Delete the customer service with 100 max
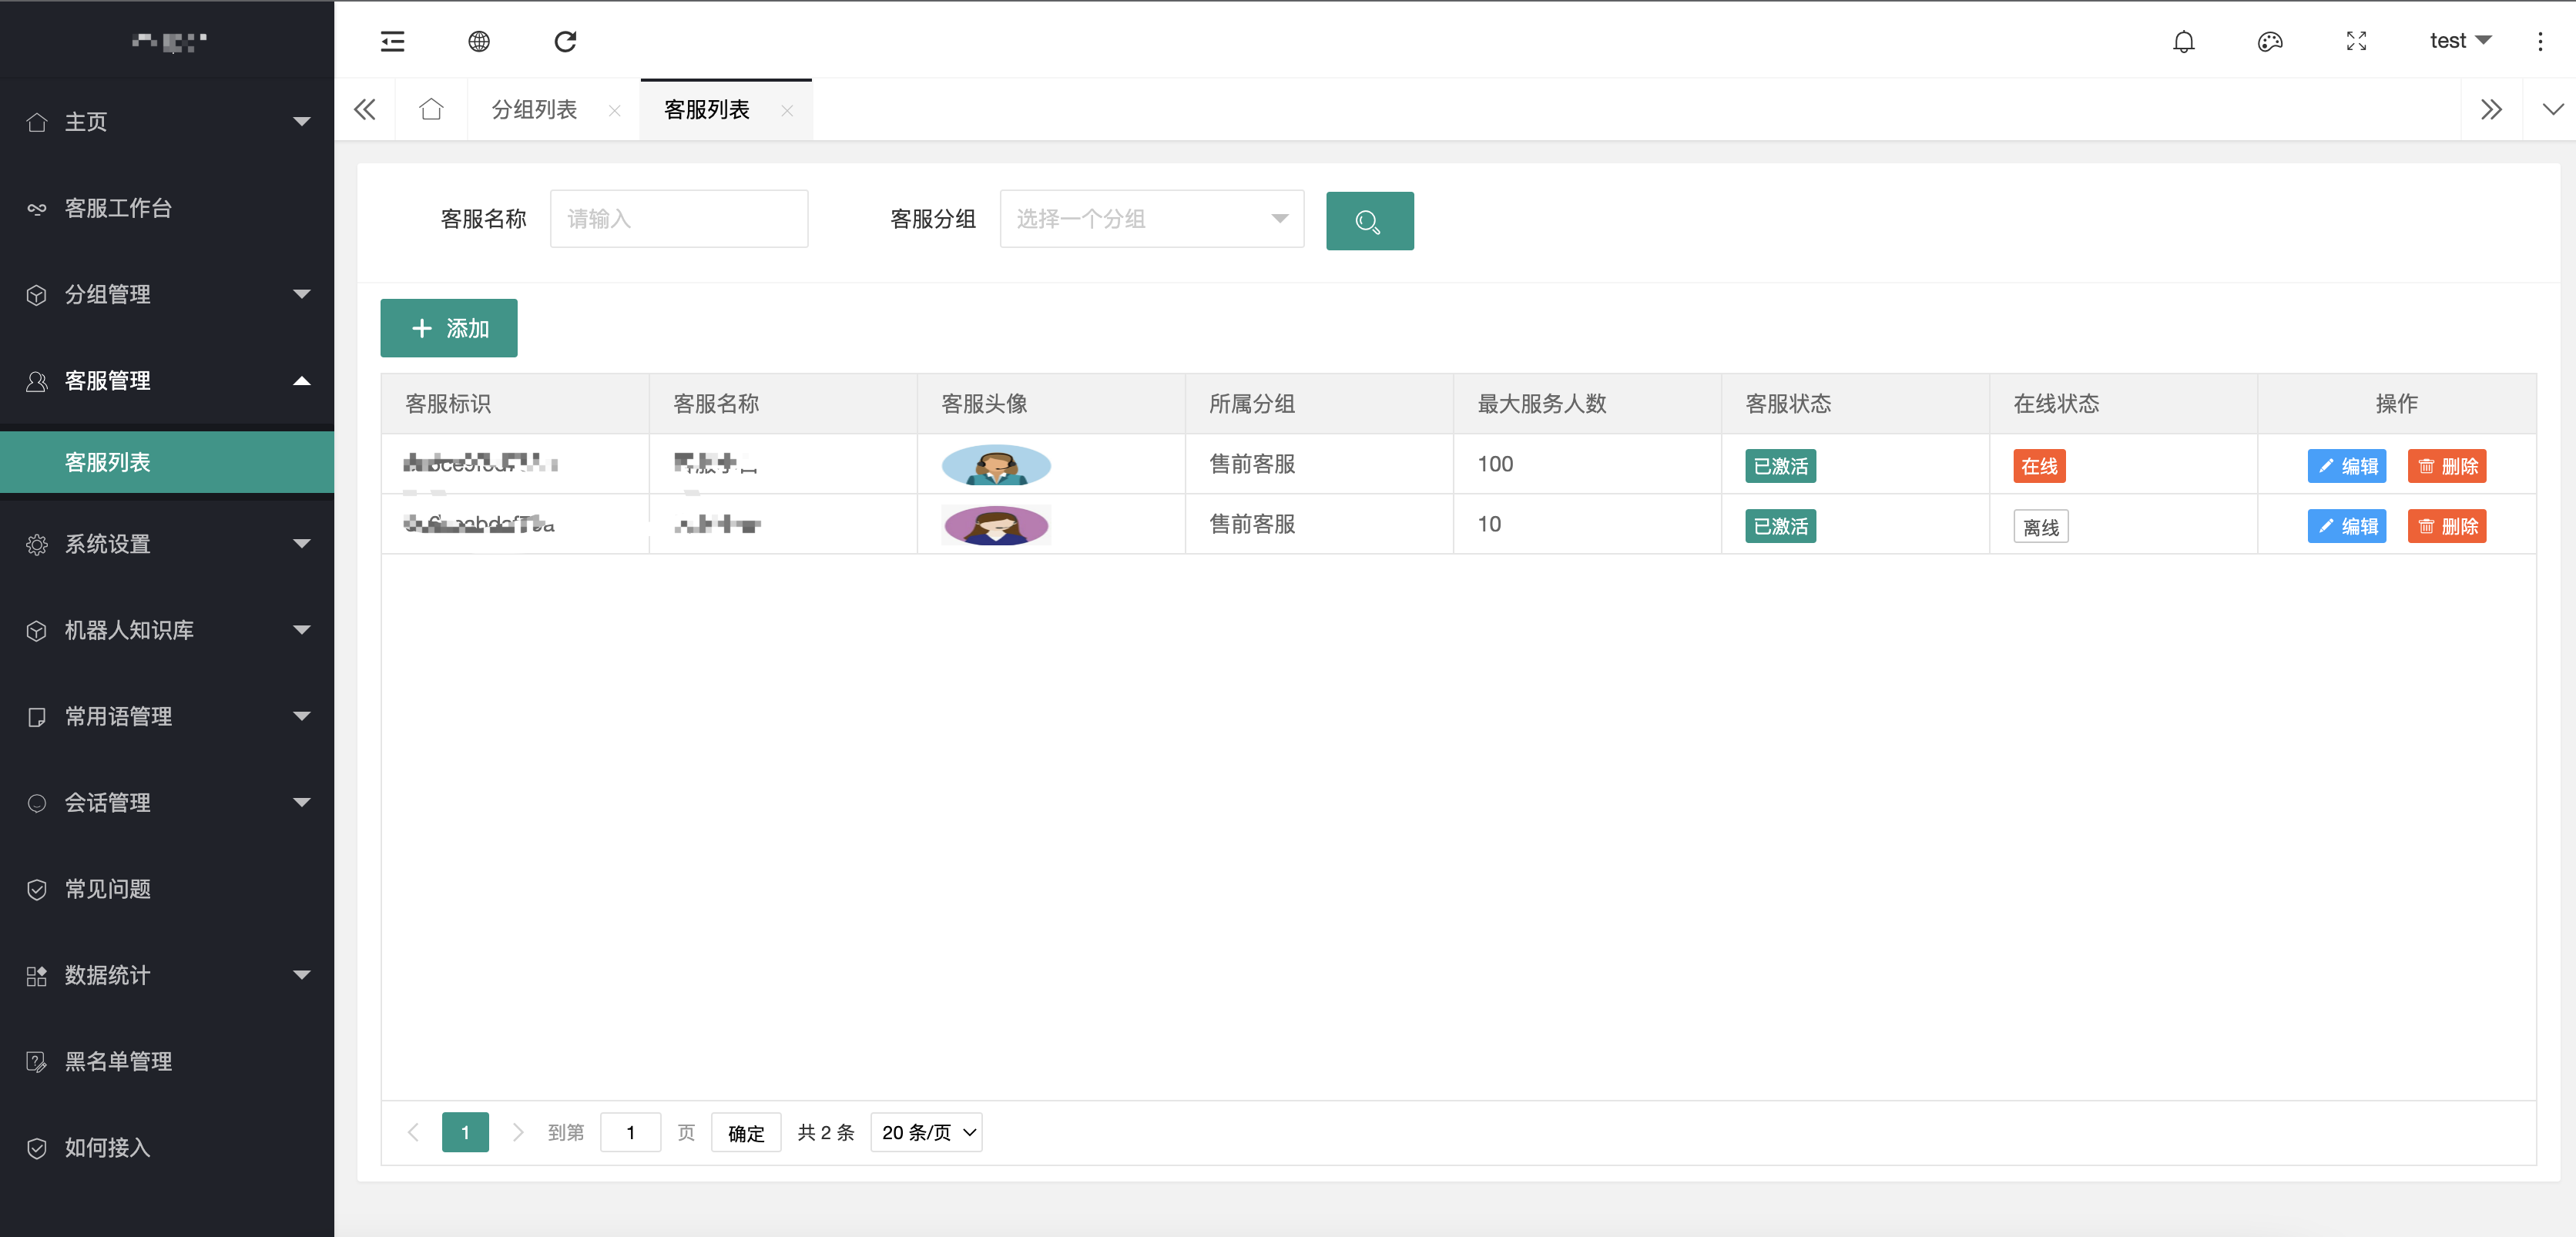This screenshot has height=1237, width=2576. 2447,466
